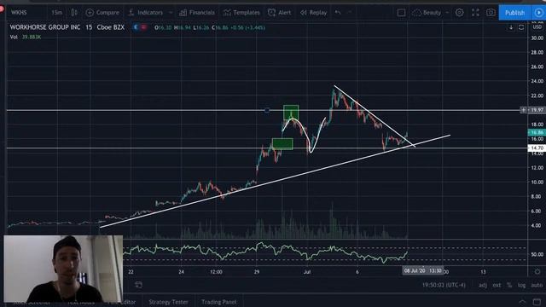546x307 pixels.
Task: Click the go-to-date icon below time axis
Action: (x=138, y=285)
